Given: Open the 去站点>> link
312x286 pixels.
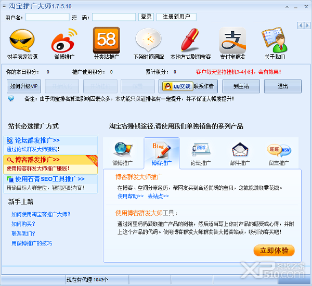Looking at the screenshot, I should click(159, 196).
